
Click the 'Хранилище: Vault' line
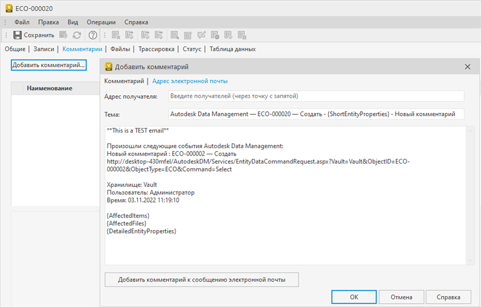pos(132,185)
